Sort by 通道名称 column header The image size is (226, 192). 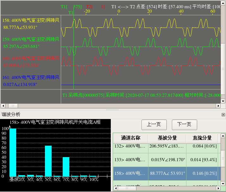[x=130, y=138]
